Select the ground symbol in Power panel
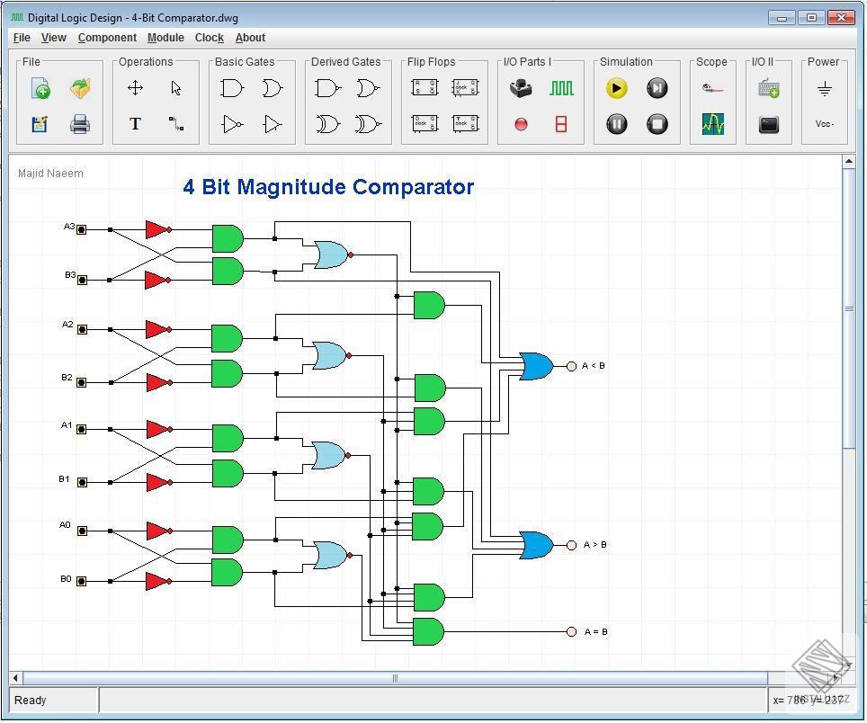 pyautogui.click(x=824, y=87)
